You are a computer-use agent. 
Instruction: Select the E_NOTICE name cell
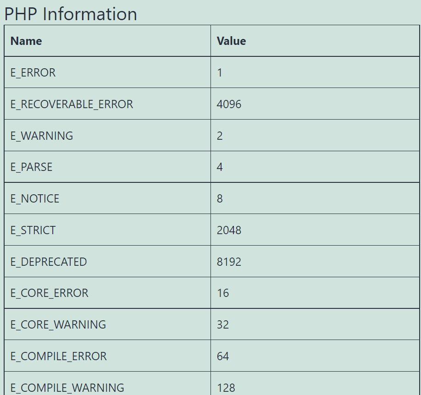(x=35, y=199)
